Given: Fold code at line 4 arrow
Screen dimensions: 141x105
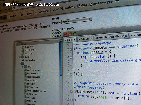Looking at the screenshot, I should [71, 58].
